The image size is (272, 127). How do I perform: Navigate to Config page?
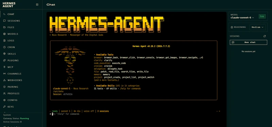(21, 100)
